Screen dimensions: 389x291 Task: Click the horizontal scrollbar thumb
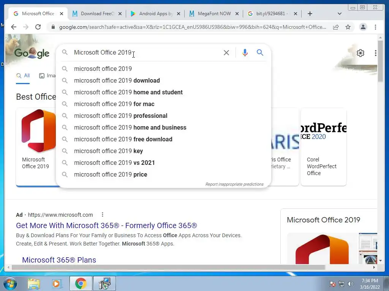tap(168, 268)
